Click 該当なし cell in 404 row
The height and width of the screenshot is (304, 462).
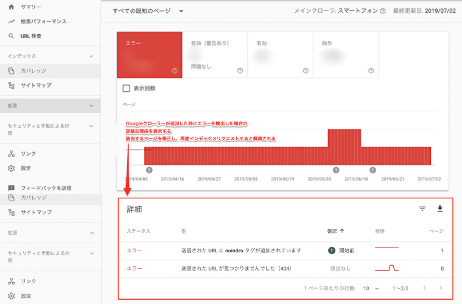point(340,268)
